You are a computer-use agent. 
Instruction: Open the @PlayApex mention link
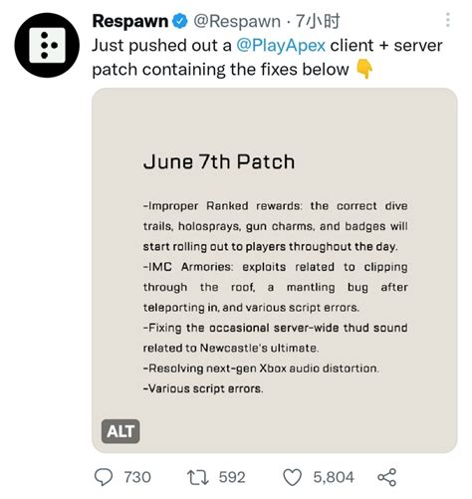point(281,46)
